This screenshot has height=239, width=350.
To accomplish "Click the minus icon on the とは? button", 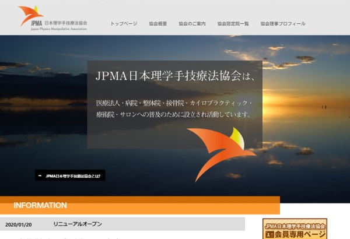I will point(40,175).
